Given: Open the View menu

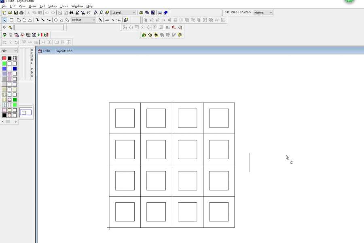Looking at the screenshot, I should tap(22, 6).
